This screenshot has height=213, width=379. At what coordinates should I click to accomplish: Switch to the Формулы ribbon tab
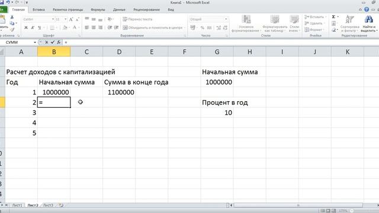pos(98,9)
